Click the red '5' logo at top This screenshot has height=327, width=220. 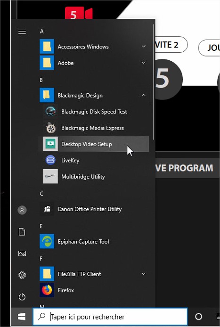coord(79,13)
